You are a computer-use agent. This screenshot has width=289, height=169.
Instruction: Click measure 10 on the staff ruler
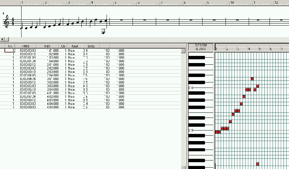(232, 3)
